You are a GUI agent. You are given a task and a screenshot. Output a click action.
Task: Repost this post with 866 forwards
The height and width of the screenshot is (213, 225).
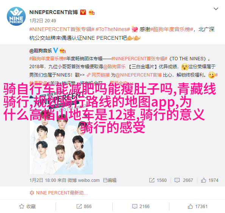84,207
